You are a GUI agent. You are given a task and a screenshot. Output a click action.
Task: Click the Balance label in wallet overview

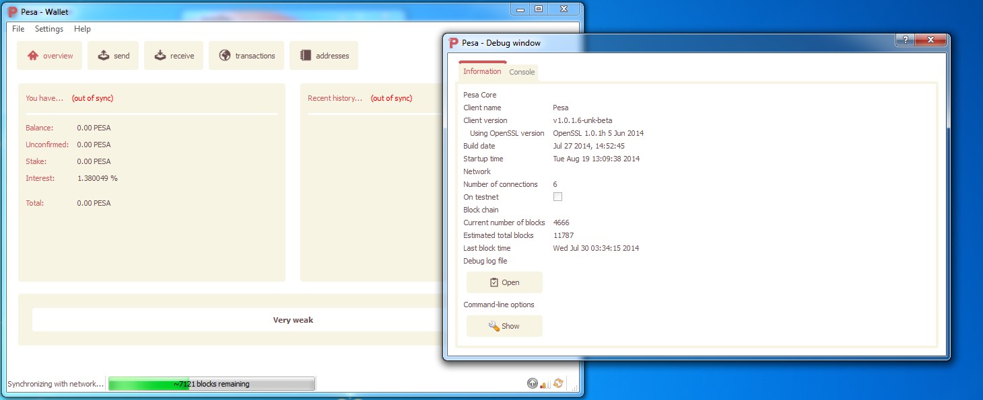[x=39, y=128]
